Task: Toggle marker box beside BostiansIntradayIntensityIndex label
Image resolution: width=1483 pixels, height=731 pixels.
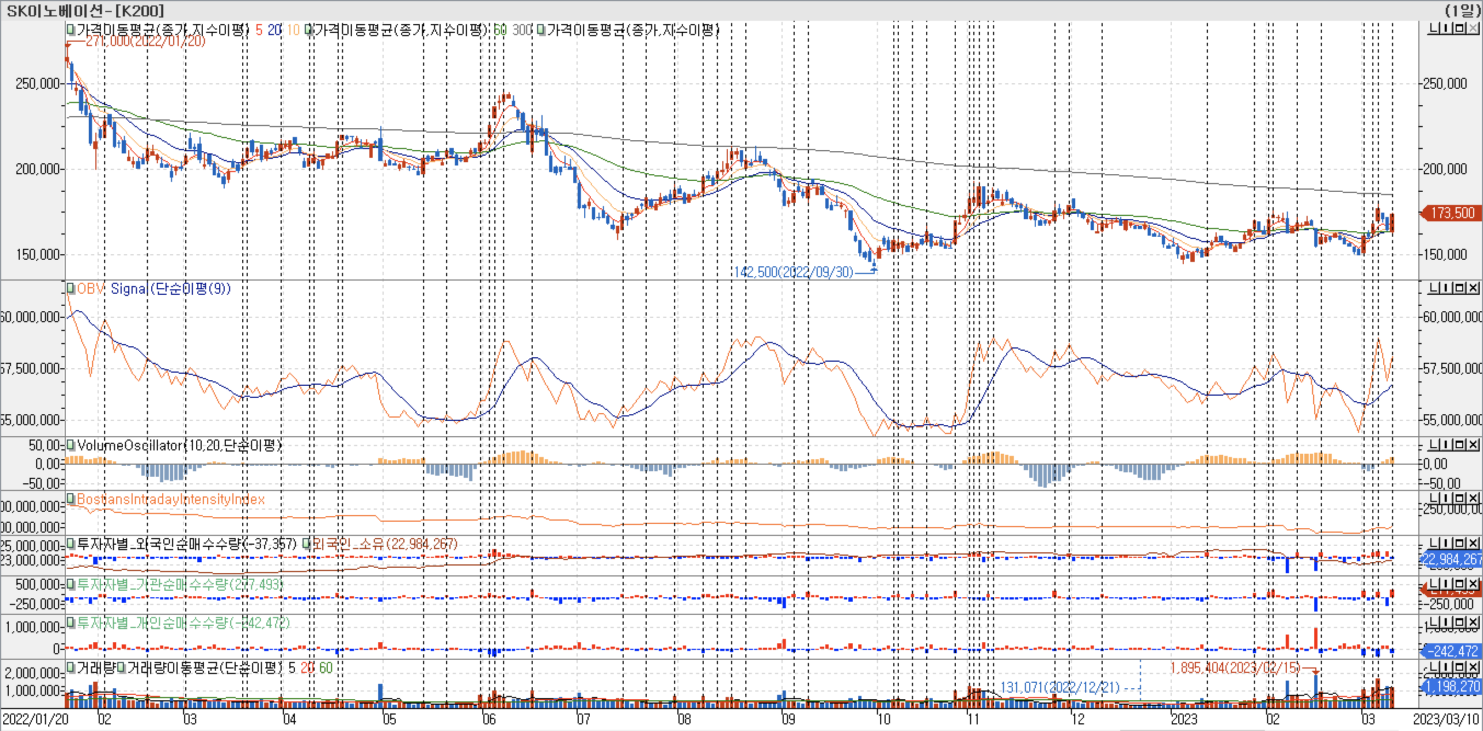Action: tap(70, 499)
